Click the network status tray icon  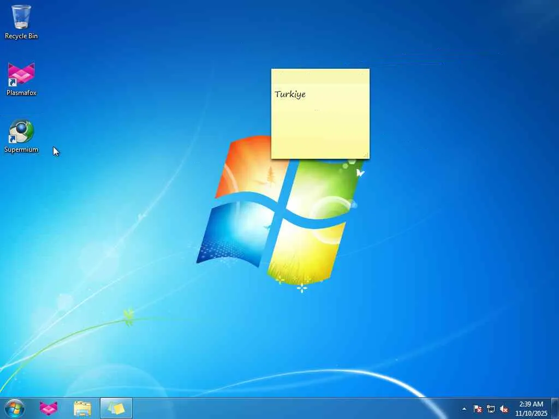click(491, 409)
